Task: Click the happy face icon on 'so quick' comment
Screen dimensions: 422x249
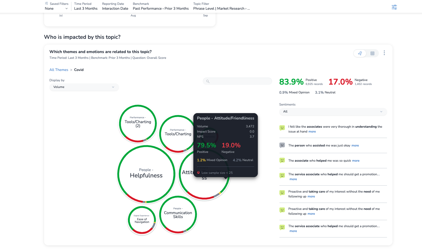Action: pos(282,160)
